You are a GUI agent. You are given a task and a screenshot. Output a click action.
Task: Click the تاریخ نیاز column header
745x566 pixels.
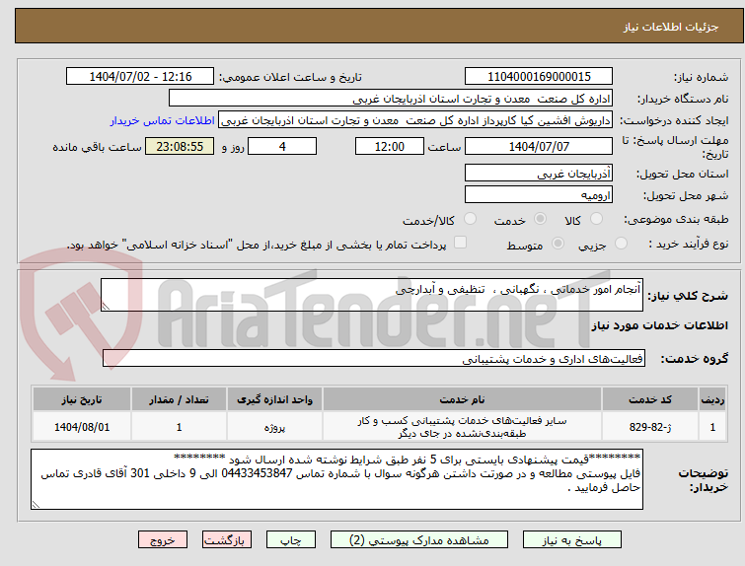pyautogui.click(x=82, y=399)
